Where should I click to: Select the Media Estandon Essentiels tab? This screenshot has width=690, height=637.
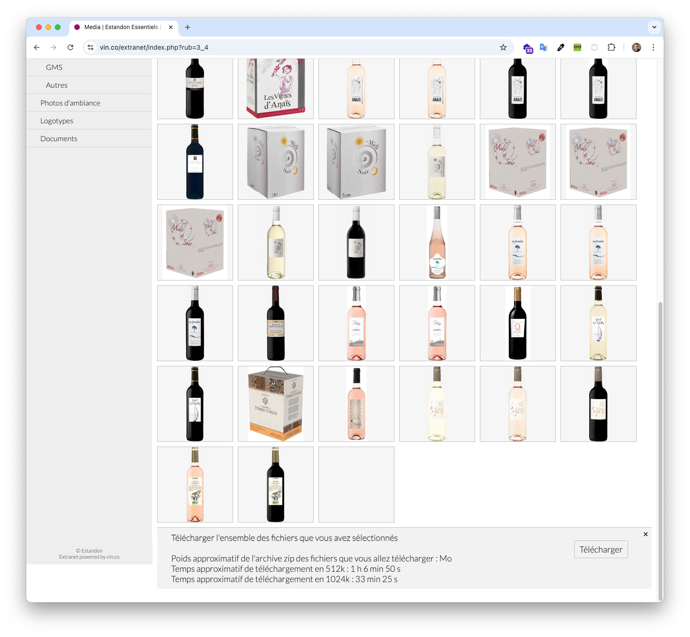coord(124,27)
